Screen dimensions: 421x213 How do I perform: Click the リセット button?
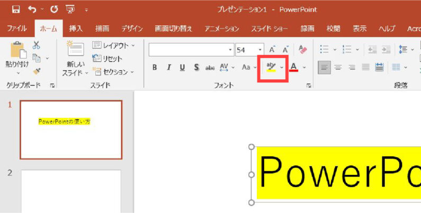point(107,59)
